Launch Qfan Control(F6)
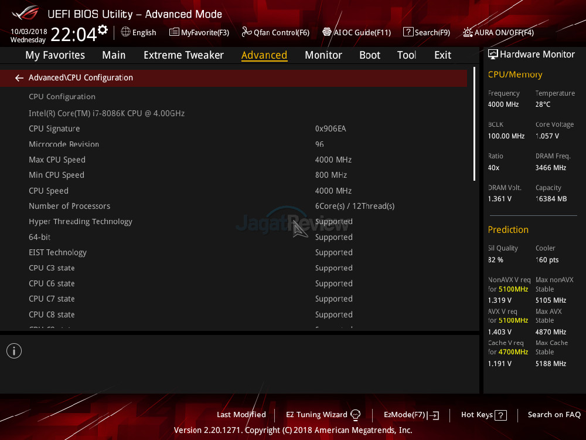Image resolution: width=586 pixels, height=440 pixels. pyautogui.click(x=281, y=32)
